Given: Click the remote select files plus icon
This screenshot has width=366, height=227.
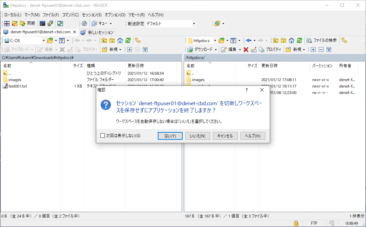Looking at the screenshot, I should point(313,49).
